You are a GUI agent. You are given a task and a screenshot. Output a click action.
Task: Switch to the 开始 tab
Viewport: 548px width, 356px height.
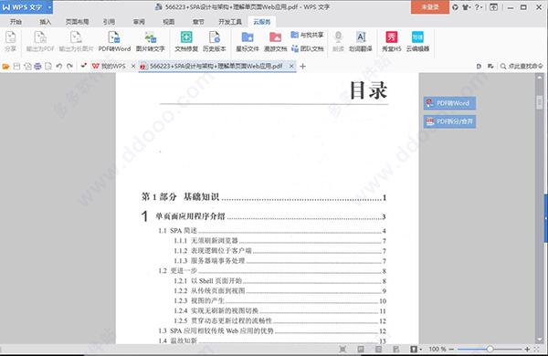pyautogui.click(x=16, y=22)
